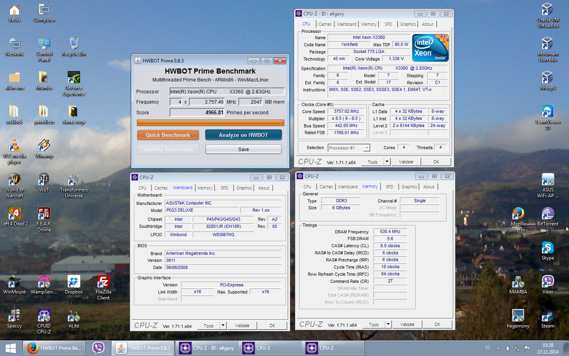Click the Score field showing 4966.81

pyautogui.click(x=197, y=112)
